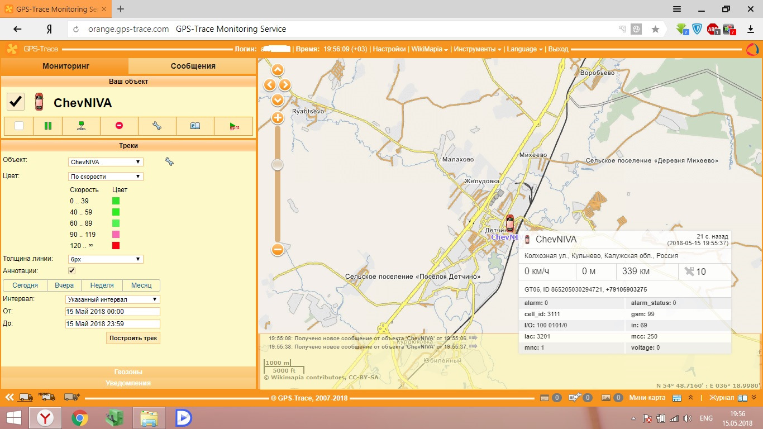Open the Windows Start button
The width and height of the screenshot is (763, 429).
point(13,417)
